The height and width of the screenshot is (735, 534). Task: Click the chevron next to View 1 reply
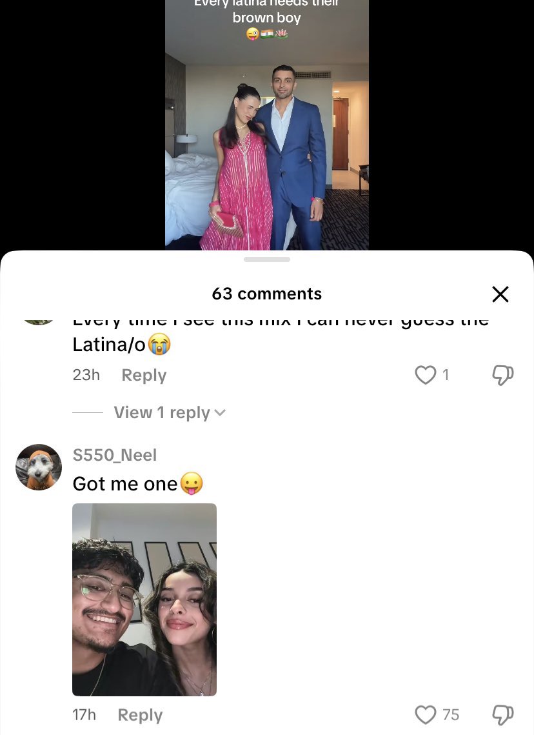coord(220,413)
